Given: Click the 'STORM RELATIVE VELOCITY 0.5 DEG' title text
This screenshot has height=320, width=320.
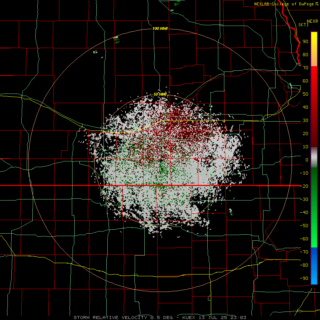Looking at the screenshot, I should point(123,318).
